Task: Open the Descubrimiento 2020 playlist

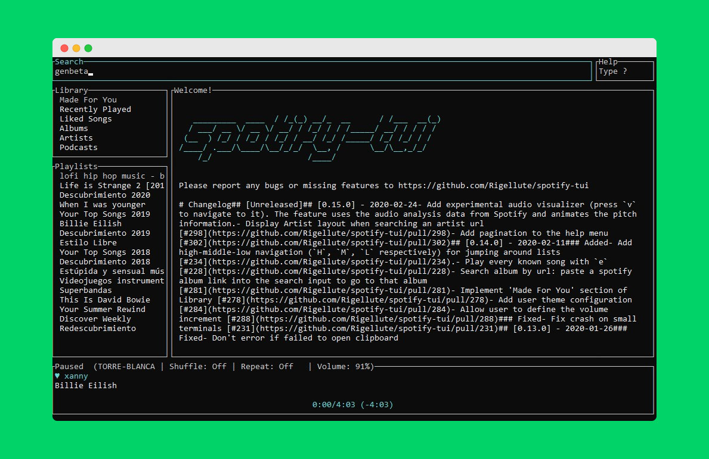Action: (x=105, y=195)
